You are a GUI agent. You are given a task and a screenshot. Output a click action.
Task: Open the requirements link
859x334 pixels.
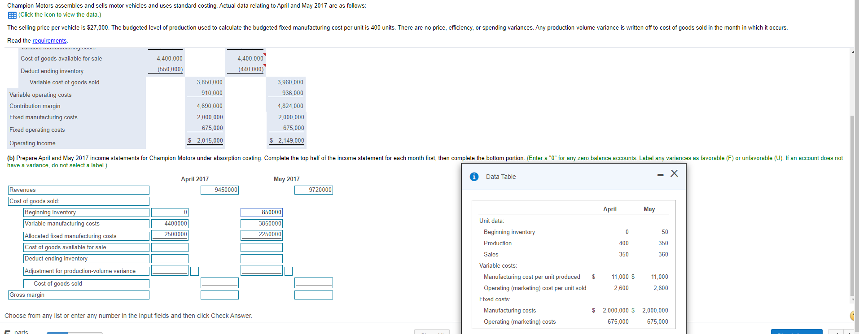click(49, 41)
